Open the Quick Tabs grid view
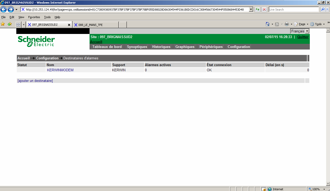This screenshot has height=191, width=330. tap(18, 25)
